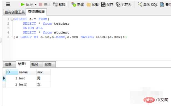The height and width of the screenshot is (109, 171).
Task: Select the 结果1 tab
Action: (23, 64)
